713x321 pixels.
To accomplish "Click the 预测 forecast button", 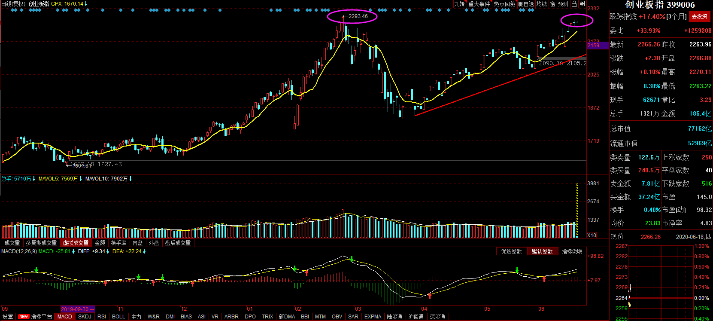I will [563, 4].
